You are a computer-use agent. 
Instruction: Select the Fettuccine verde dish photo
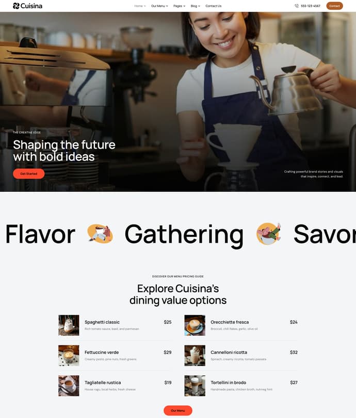[69, 356]
